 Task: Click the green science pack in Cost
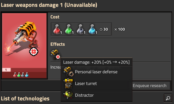pyautogui.click(x=69, y=29)
